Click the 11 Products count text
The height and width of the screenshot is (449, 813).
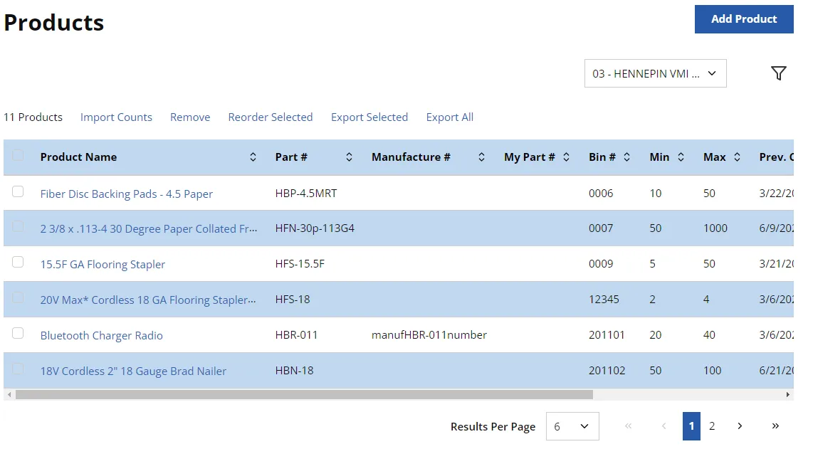pyautogui.click(x=33, y=117)
